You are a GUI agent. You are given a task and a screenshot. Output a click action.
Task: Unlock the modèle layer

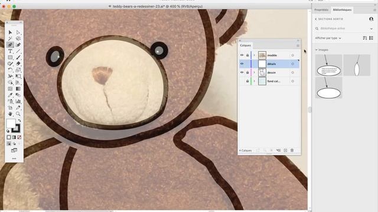point(247,55)
